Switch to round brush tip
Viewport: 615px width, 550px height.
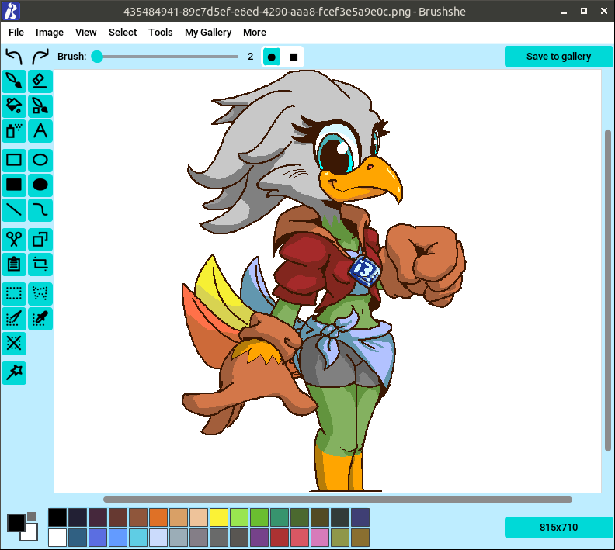[x=272, y=57]
